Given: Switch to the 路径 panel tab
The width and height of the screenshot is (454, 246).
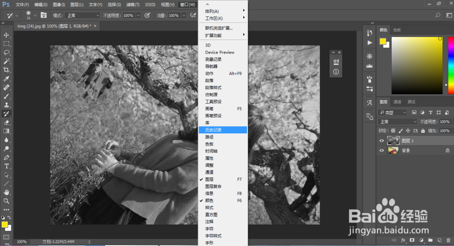Looking at the screenshot, I should click(x=411, y=102).
